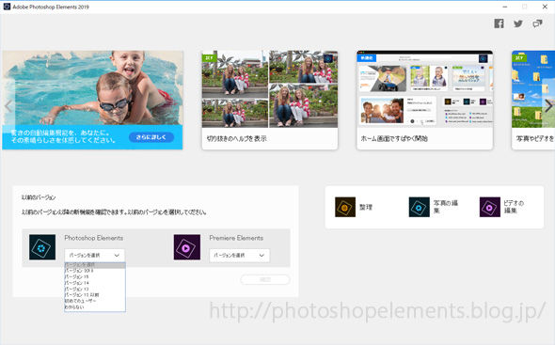This screenshot has width=555, height=345.
Task: Click the 整理 label
Action: 366,207
